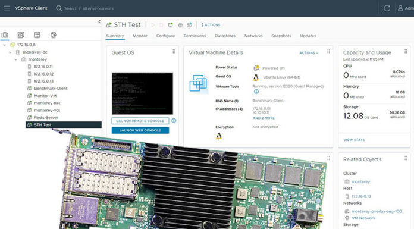
Task: Select the Redis-Server VM
Action: point(46,118)
